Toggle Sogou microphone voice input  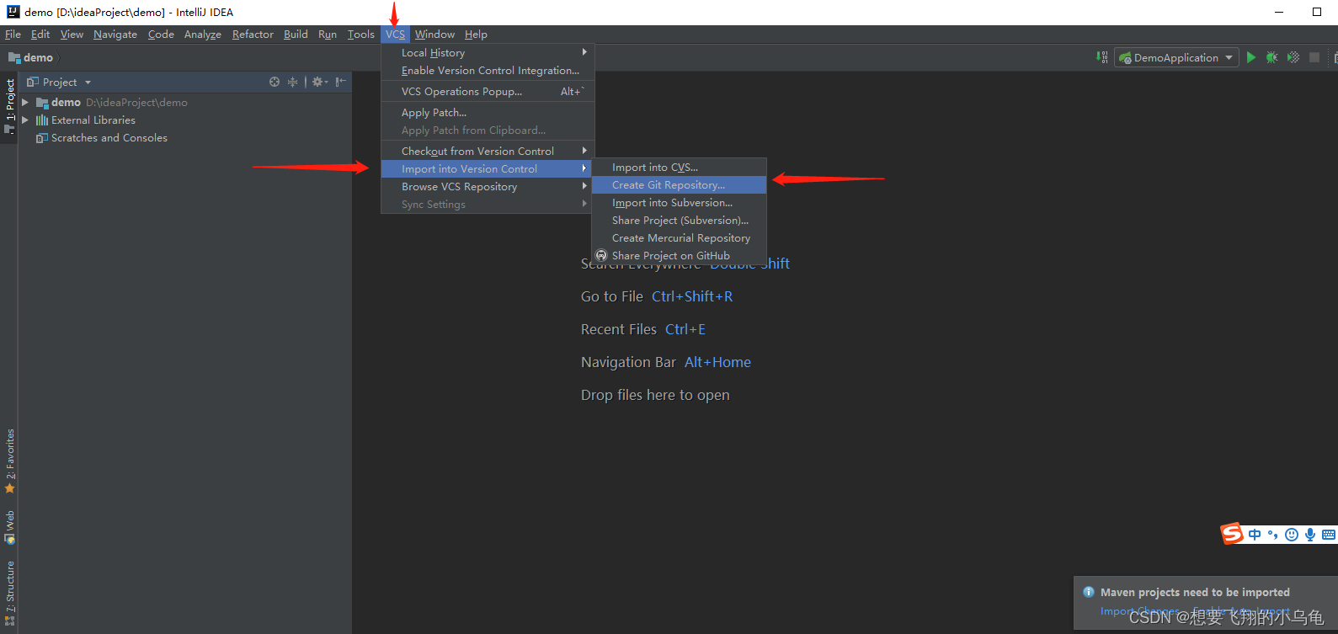coord(1310,535)
